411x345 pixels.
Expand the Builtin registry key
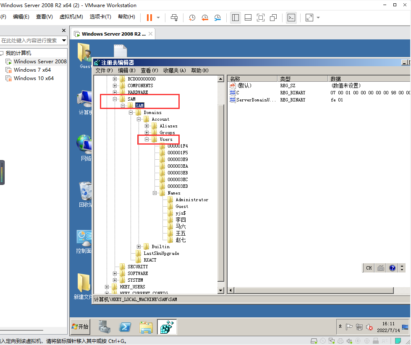(139, 246)
